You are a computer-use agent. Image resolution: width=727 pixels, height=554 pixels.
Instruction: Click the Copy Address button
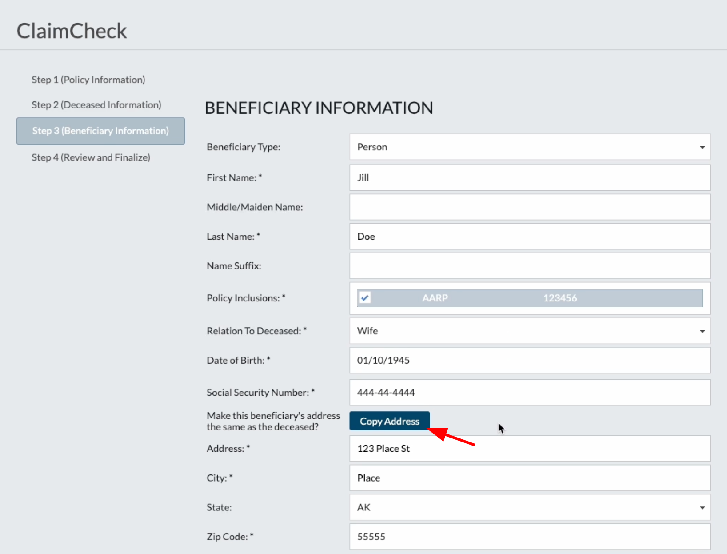pos(389,421)
